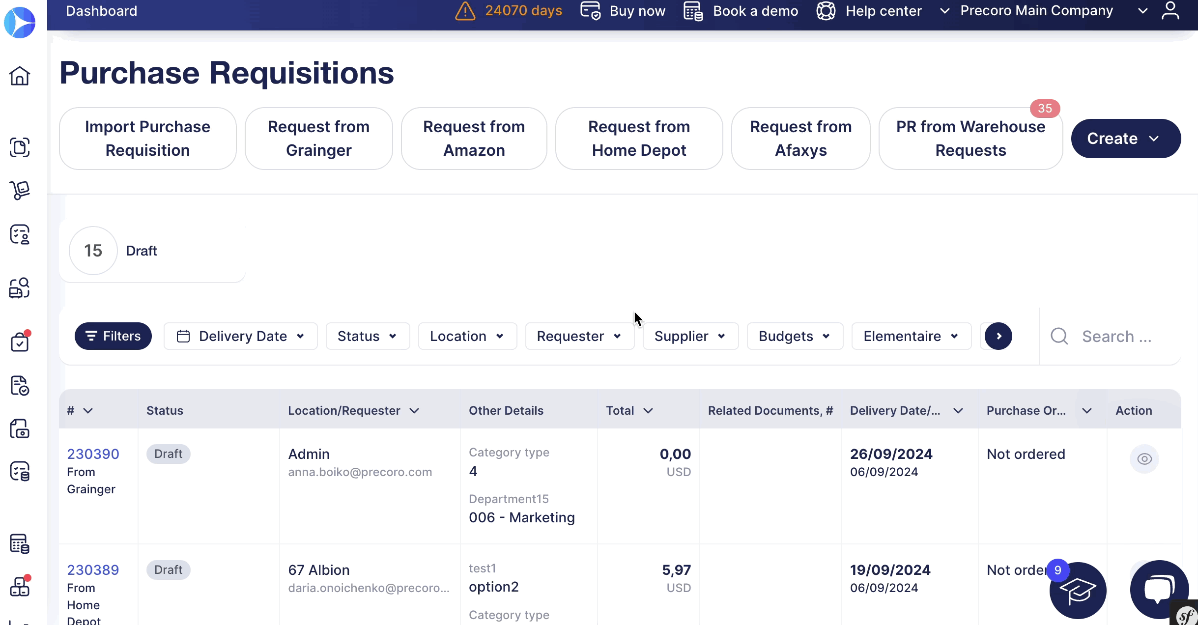Click the graduation cap learning icon
Image resolution: width=1198 pixels, height=625 pixels.
click(1077, 591)
